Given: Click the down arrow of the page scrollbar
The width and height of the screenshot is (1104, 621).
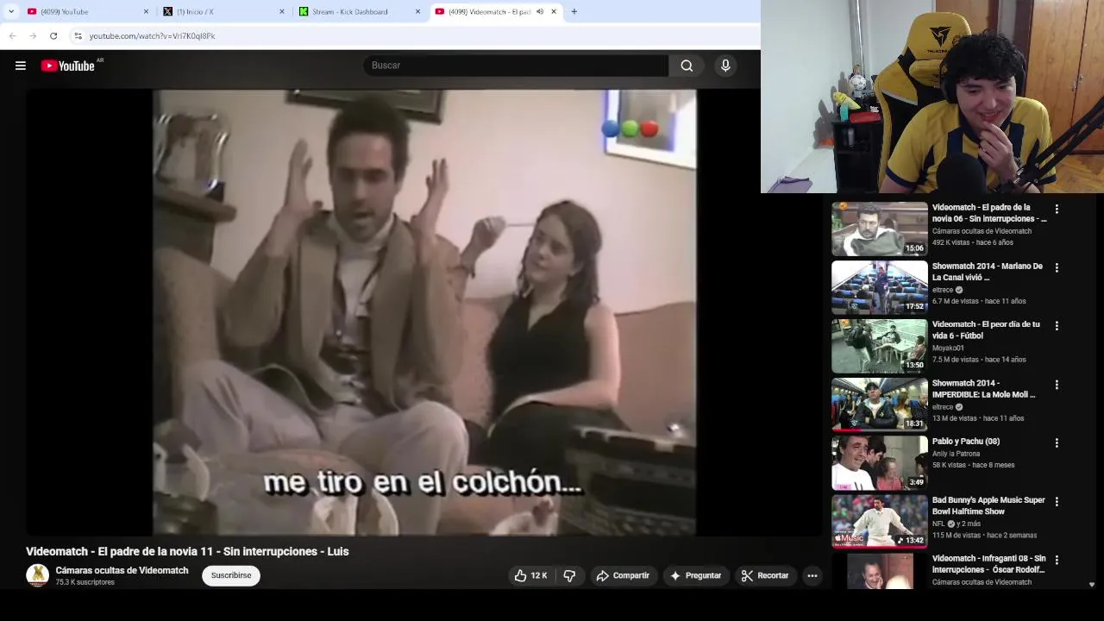Looking at the screenshot, I should point(1092,585).
